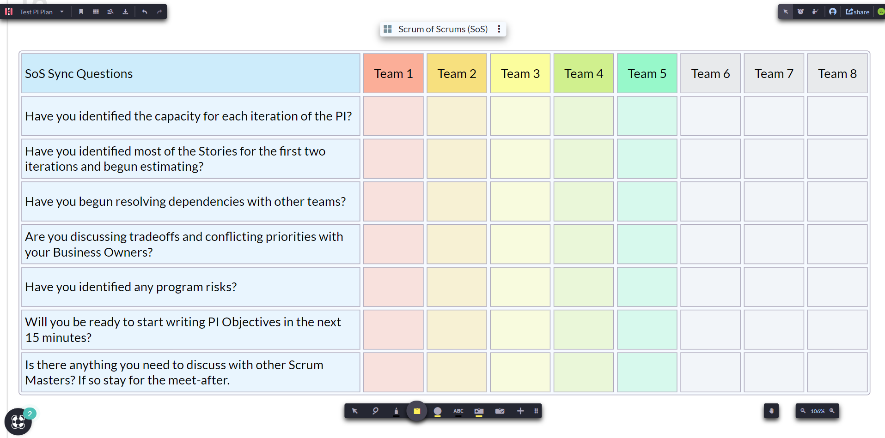The width and height of the screenshot is (885, 438).
Task: Start presenter mode icon
Action: [815, 12]
